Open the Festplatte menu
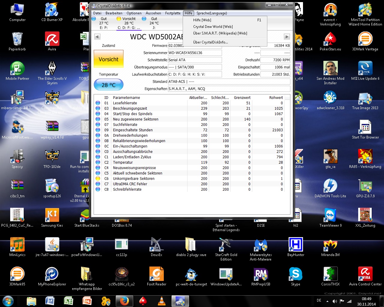The height and width of the screenshot is (307, 384). click(173, 13)
